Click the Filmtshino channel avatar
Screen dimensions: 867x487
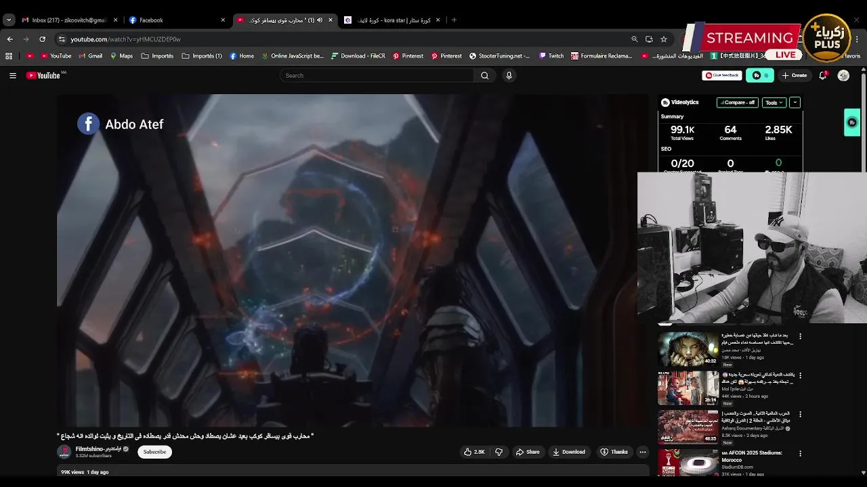point(64,452)
